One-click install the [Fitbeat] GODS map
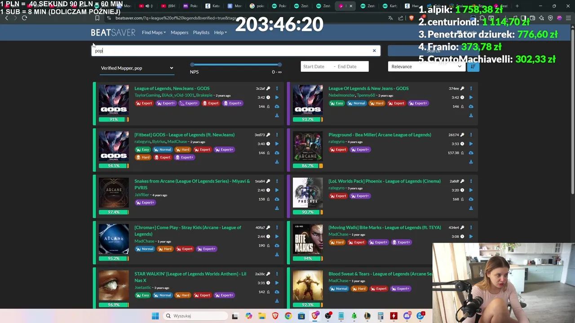The image size is (575, 323). 277,153
